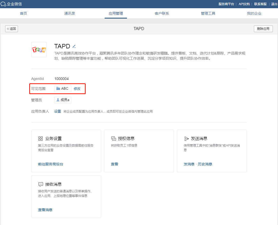This screenshot has height=225, width=278.
Task: Open the 前往服务商后台 link
Action: (51, 164)
